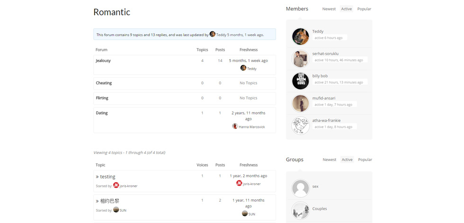464x223 pixels.
Task: Click the Members widget heading
Action: tap(297, 9)
